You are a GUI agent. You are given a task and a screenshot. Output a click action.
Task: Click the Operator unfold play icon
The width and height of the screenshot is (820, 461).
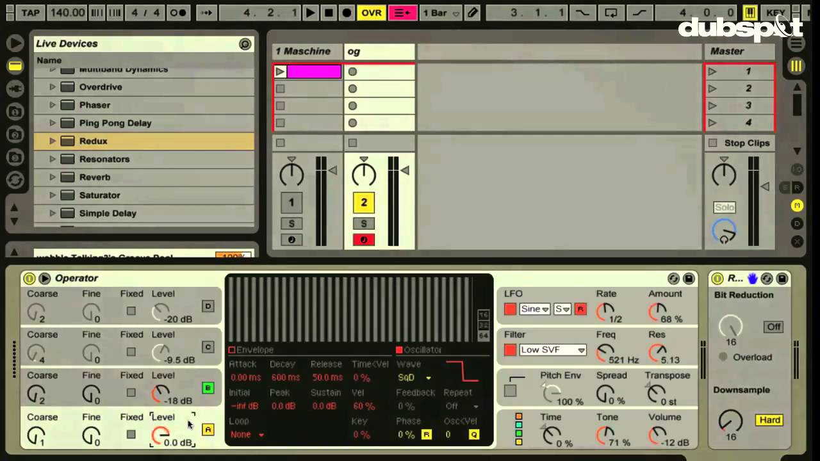[x=44, y=279]
